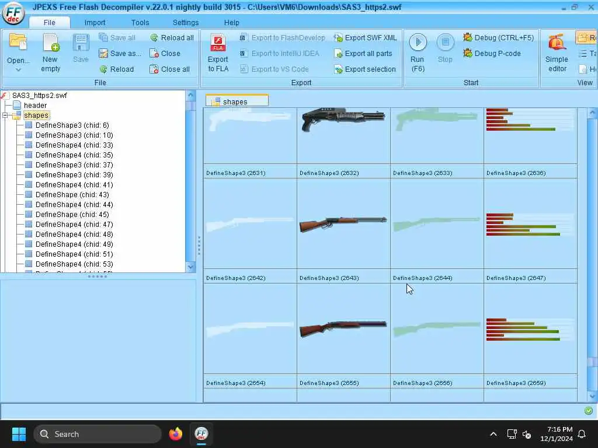Image resolution: width=598 pixels, height=448 pixels.
Task: Choose Save as... option
Action: 120,53
